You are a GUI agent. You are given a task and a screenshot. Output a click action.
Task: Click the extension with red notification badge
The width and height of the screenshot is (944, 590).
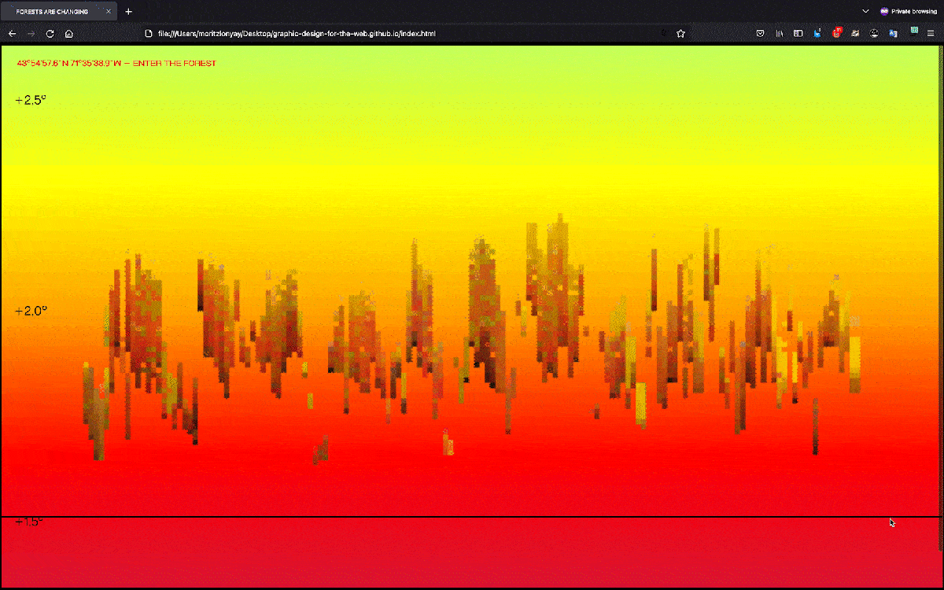(837, 33)
